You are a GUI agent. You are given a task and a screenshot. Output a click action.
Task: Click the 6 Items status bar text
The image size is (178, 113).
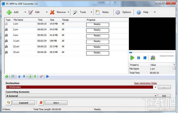[6, 109]
